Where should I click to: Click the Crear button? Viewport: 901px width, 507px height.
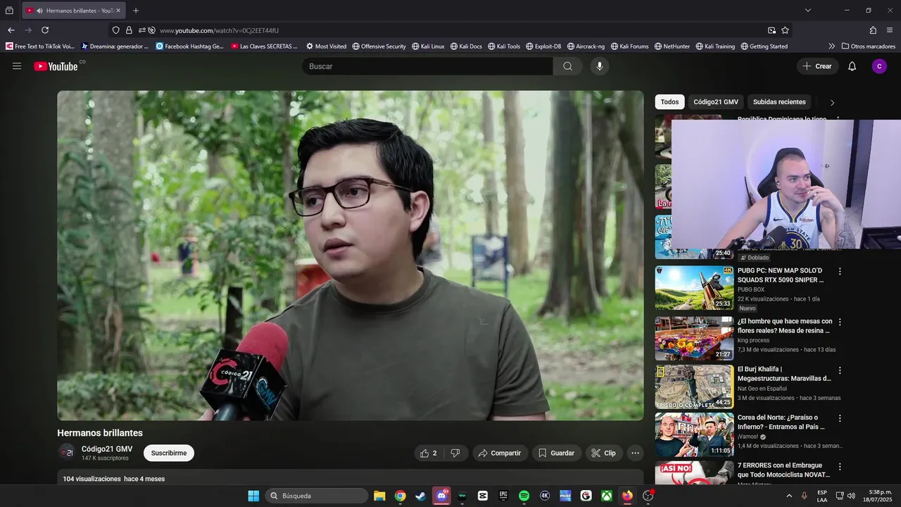coord(817,66)
